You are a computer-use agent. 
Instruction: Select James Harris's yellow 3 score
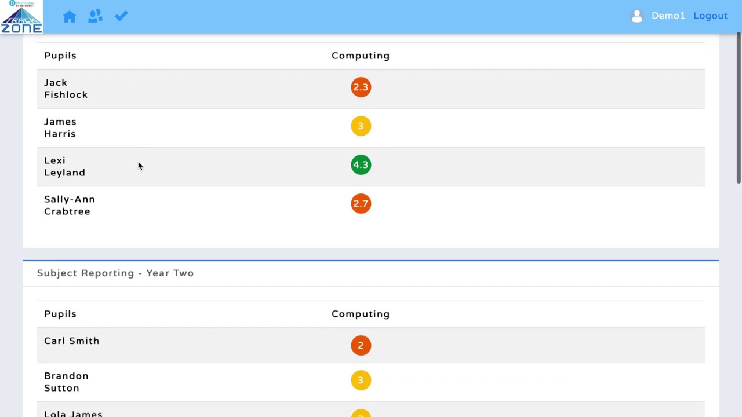click(x=361, y=126)
